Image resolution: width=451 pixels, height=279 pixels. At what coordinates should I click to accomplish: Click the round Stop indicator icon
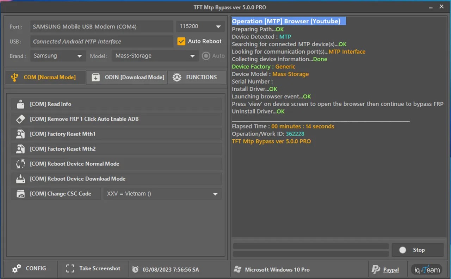[x=403, y=250]
